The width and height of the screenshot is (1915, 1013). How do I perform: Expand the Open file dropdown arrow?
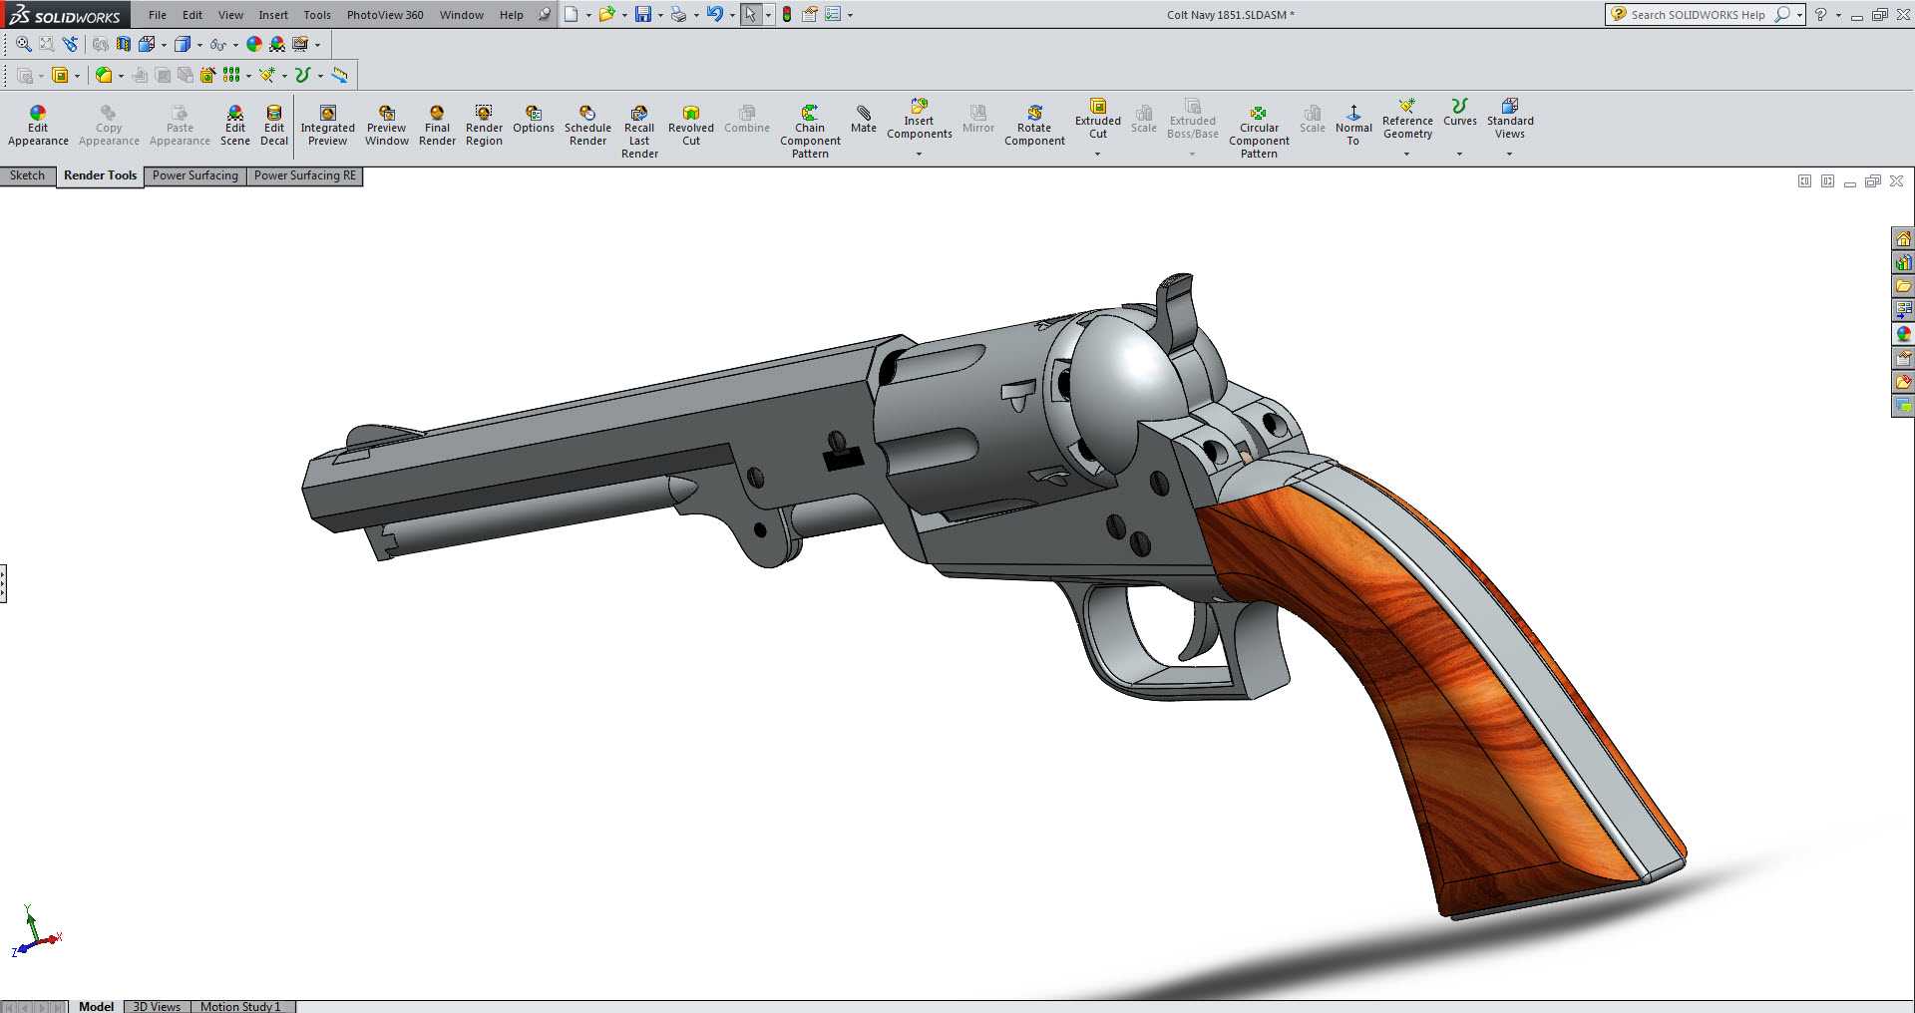(x=624, y=15)
